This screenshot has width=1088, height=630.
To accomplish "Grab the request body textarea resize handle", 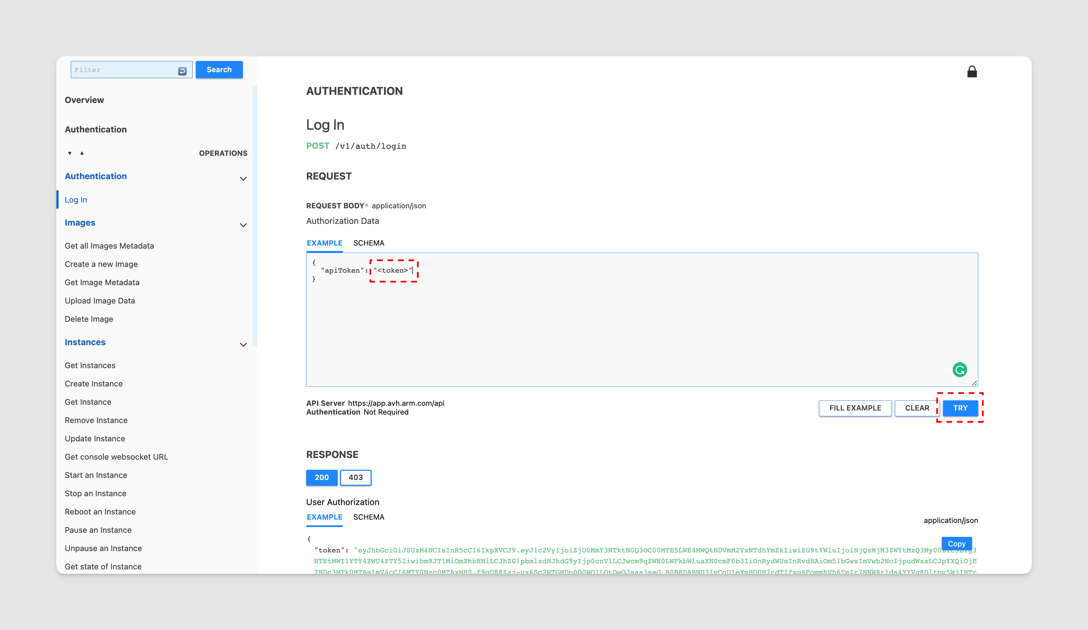I will click(x=974, y=383).
